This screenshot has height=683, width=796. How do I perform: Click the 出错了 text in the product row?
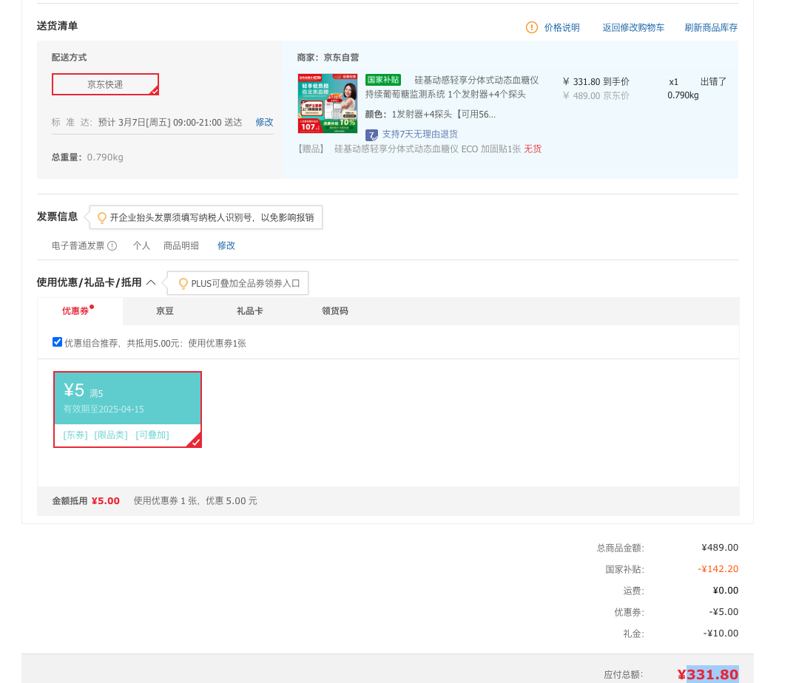[x=713, y=82]
